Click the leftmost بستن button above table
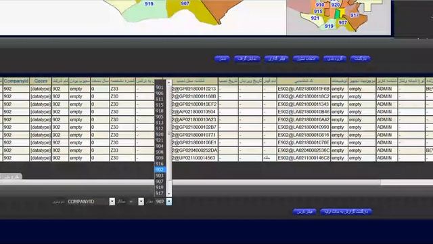This screenshot has width=433, height=244. (x=222, y=59)
